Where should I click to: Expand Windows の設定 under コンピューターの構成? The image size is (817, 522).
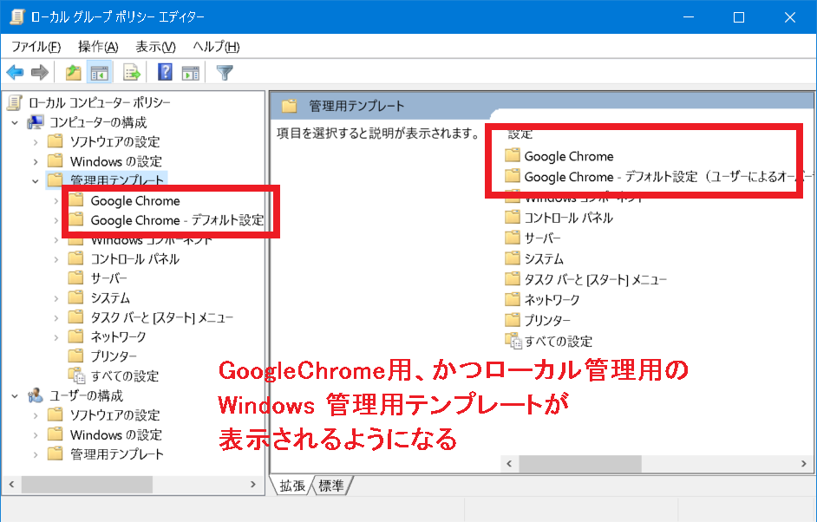tap(36, 161)
